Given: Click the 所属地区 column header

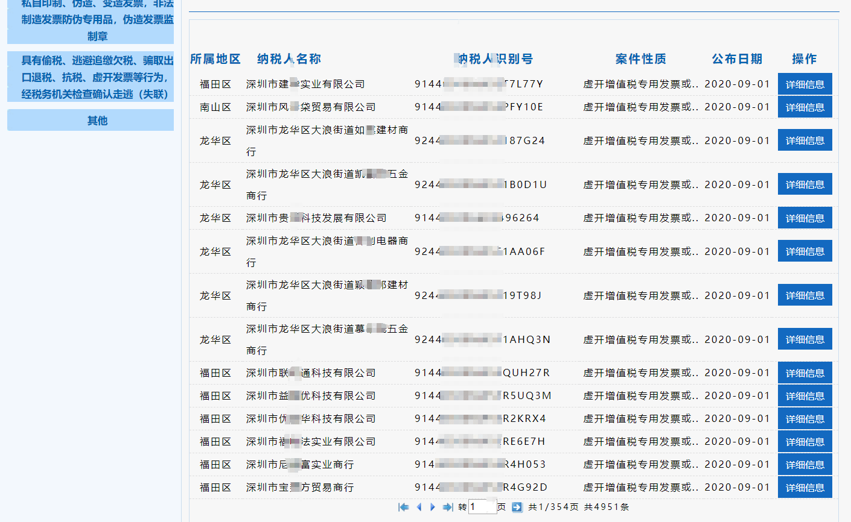Looking at the screenshot, I should click(215, 59).
